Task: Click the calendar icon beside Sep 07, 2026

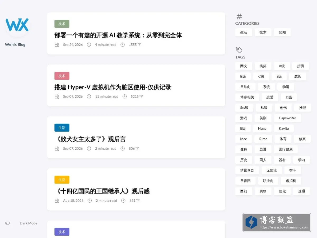Action: pyautogui.click(x=57, y=149)
